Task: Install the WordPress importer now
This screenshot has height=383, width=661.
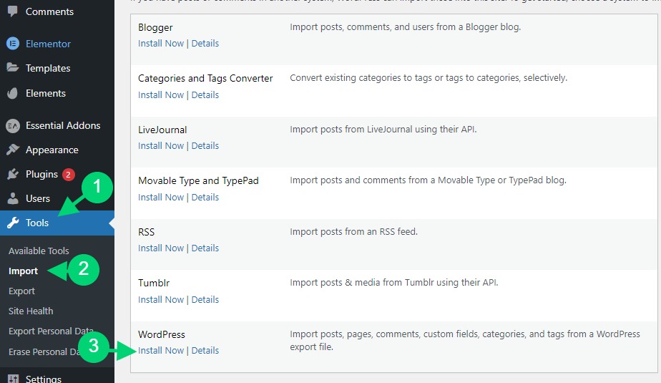Action: pos(161,350)
